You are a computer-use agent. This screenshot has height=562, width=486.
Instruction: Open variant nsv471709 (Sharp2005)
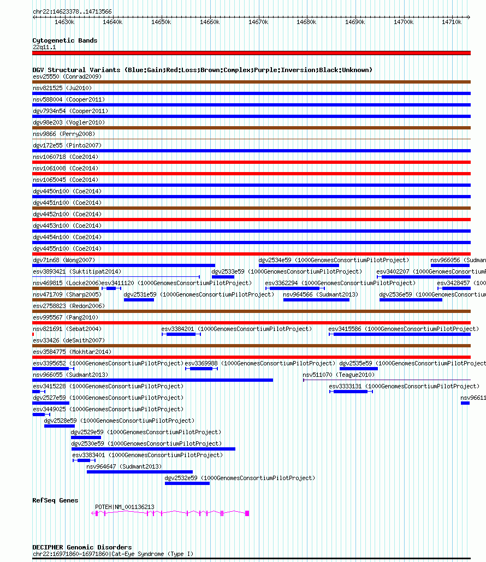point(67,294)
